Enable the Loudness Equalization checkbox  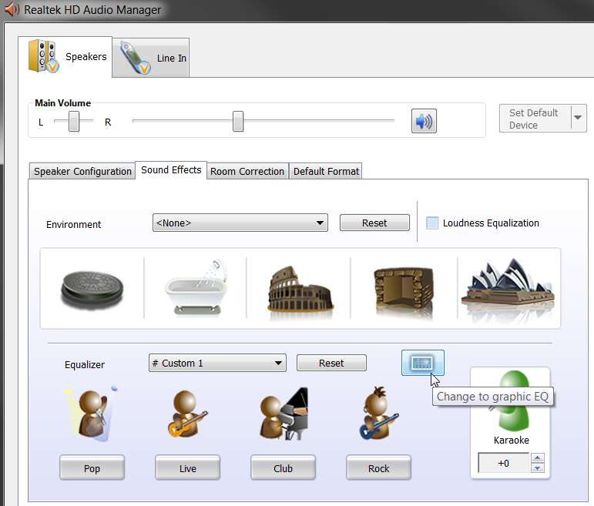[x=432, y=223]
